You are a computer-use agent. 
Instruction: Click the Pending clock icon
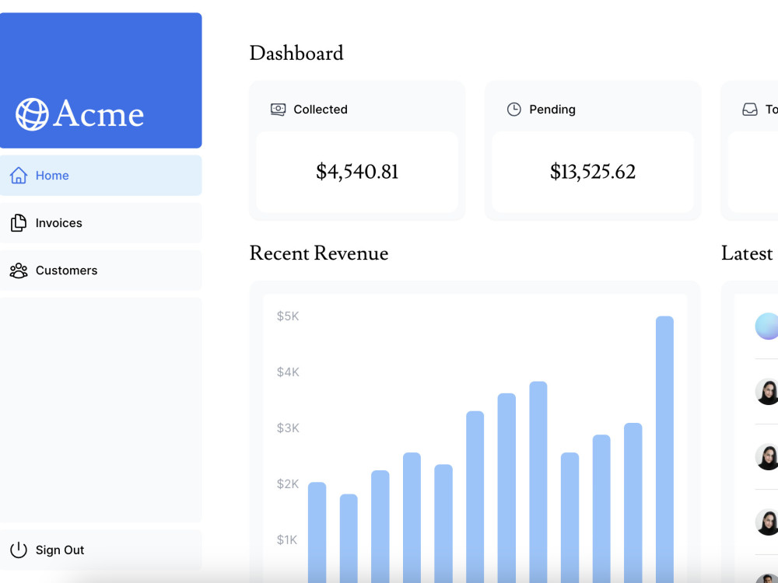click(514, 110)
